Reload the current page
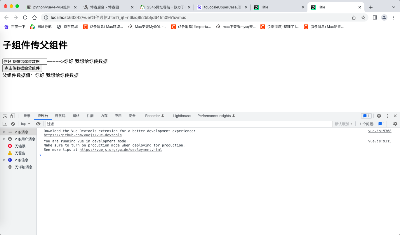This screenshot has width=400, height=235. (25, 17)
